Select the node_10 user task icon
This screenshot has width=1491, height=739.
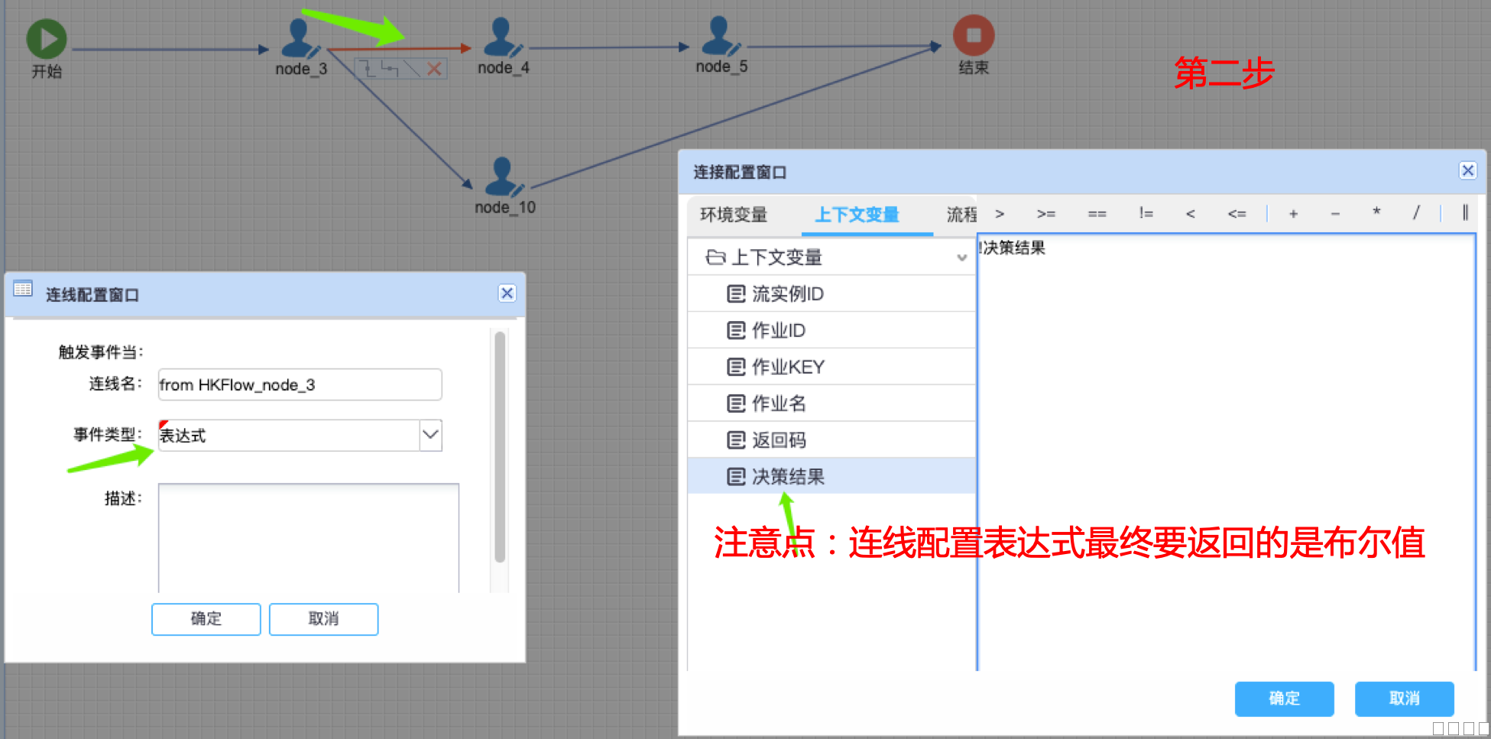(503, 177)
